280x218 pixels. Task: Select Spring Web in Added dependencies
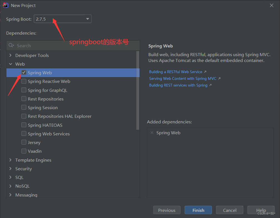[168, 133]
